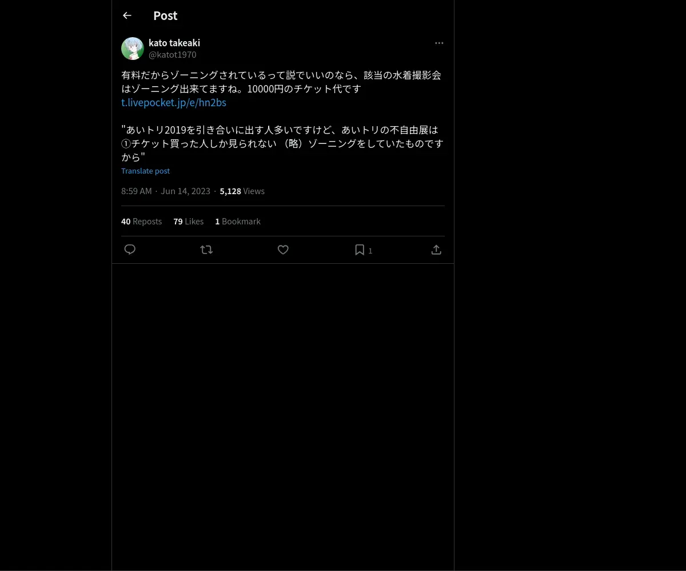The height and width of the screenshot is (571, 686).
Task: Click the reply speech bubble icon
Action: coord(130,250)
